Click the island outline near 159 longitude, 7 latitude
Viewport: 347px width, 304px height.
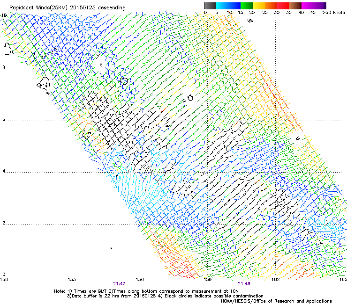click(x=190, y=98)
